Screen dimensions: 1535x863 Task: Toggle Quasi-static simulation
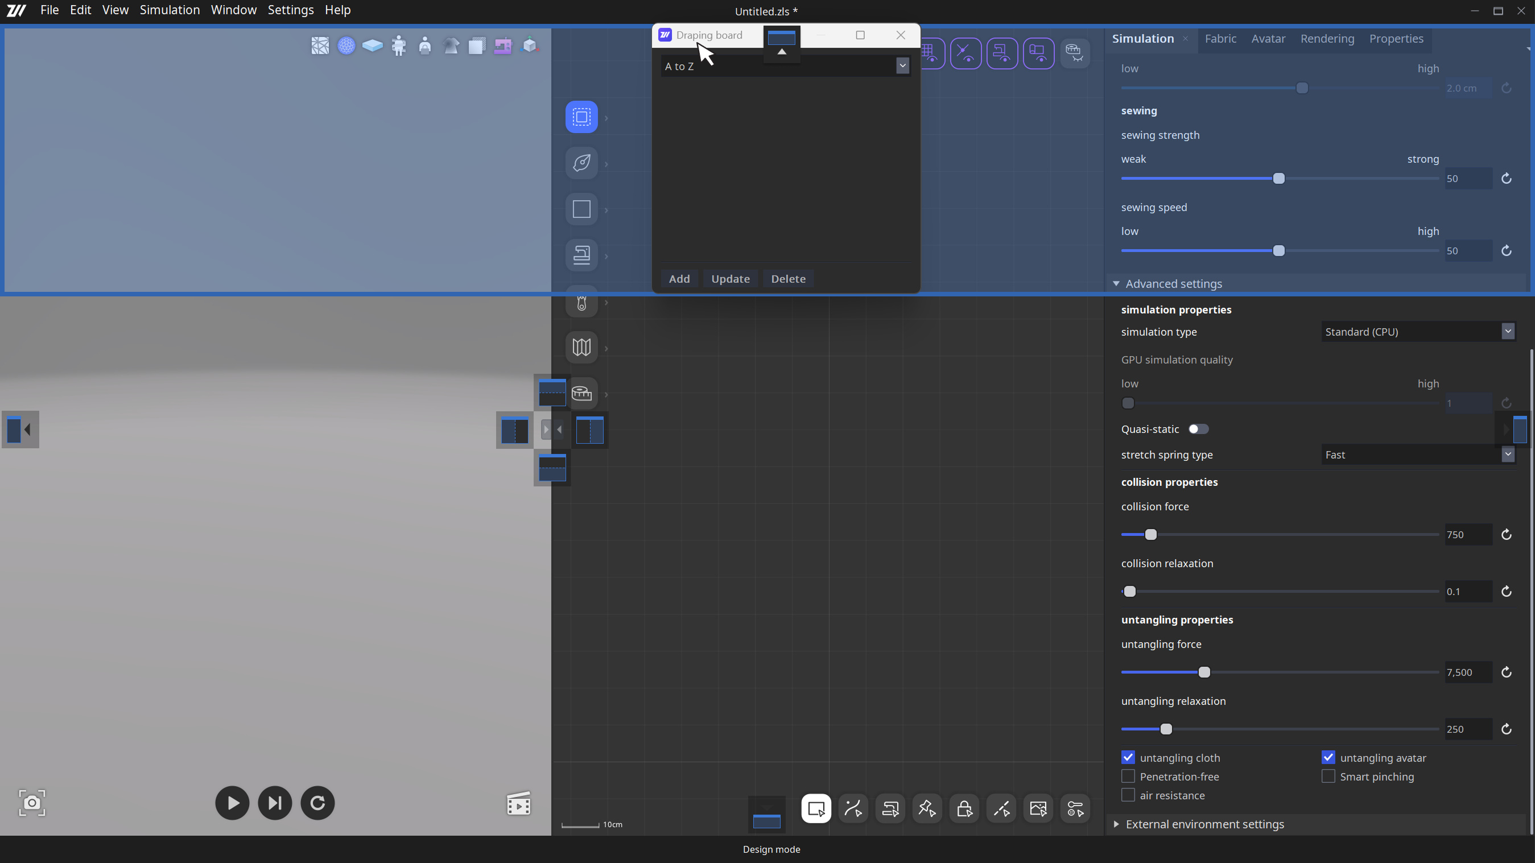pyautogui.click(x=1198, y=428)
